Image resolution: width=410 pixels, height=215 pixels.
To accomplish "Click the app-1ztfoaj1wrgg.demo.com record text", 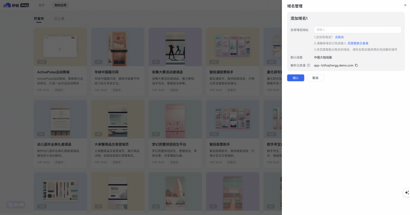I will pos(334,65).
